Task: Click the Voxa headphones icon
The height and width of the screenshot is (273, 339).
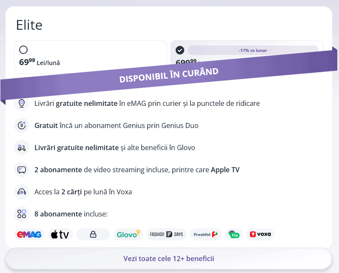Action: (x=22, y=192)
